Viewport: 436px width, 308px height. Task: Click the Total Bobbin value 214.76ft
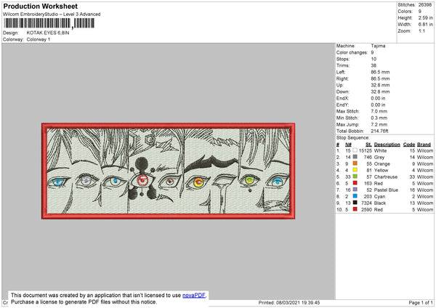click(379, 131)
